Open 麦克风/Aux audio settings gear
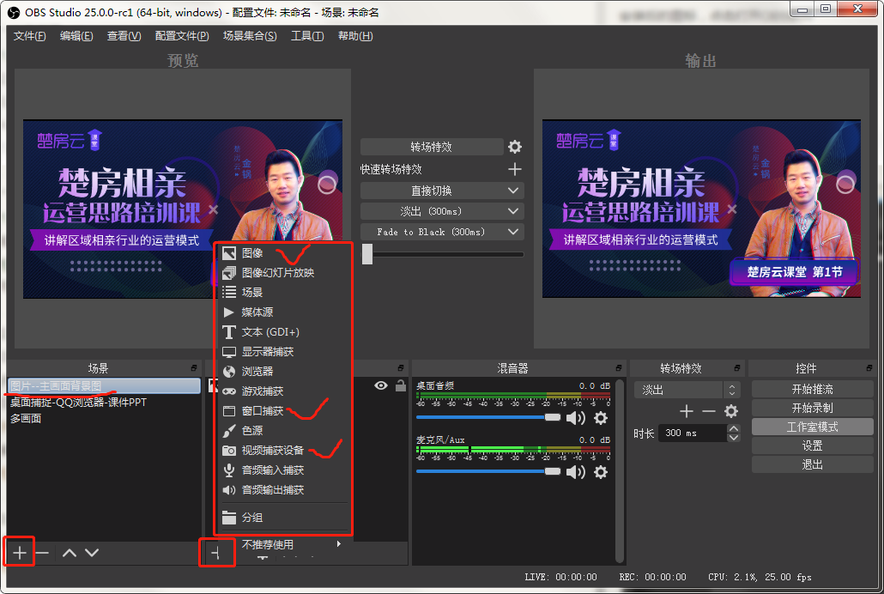884x594 pixels. coord(601,472)
